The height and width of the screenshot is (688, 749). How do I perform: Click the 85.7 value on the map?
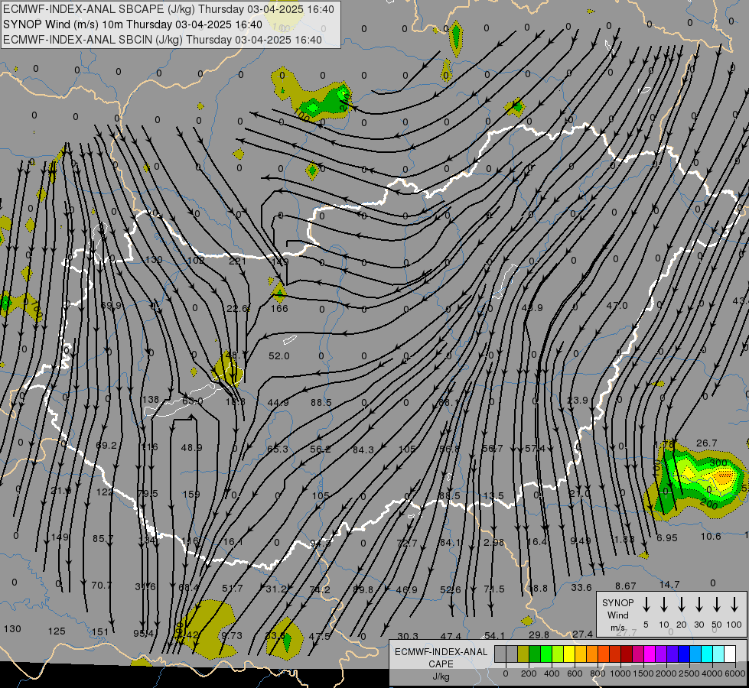[103, 539]
